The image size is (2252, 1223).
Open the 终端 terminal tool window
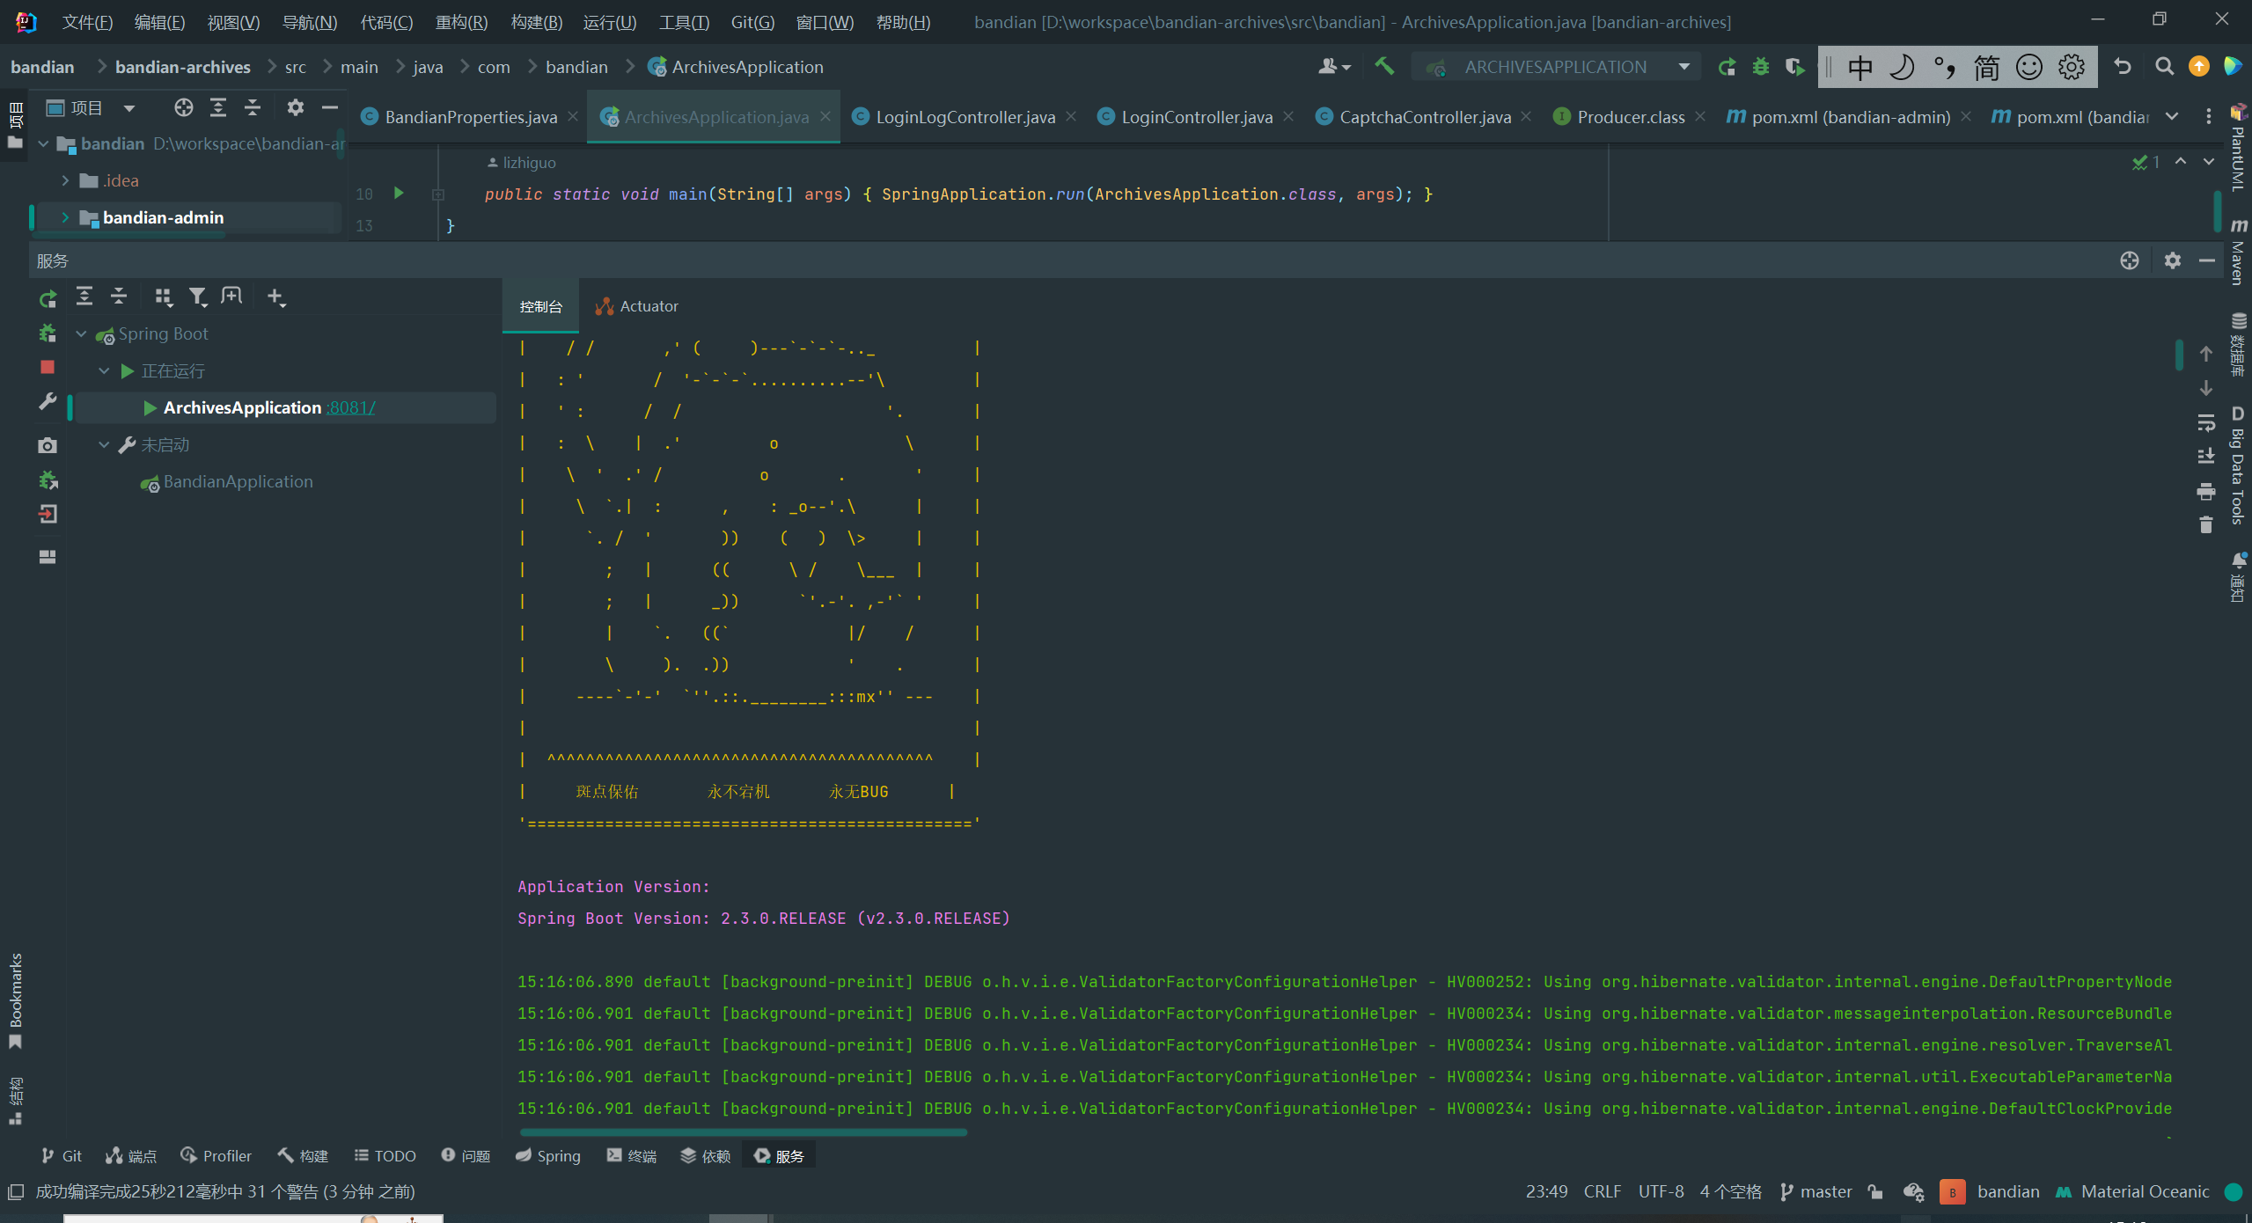point(631,1156)
